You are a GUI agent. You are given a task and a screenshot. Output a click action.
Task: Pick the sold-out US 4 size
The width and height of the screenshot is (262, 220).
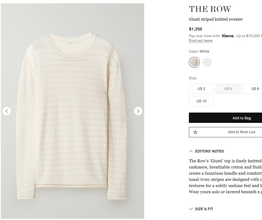(228, 89)
